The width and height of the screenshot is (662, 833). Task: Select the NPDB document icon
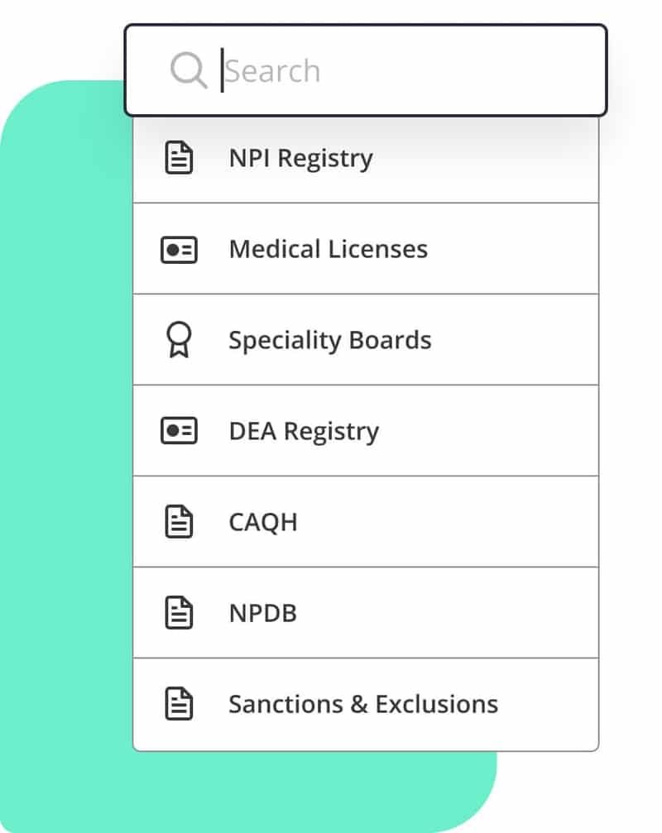tap(179, 612)
